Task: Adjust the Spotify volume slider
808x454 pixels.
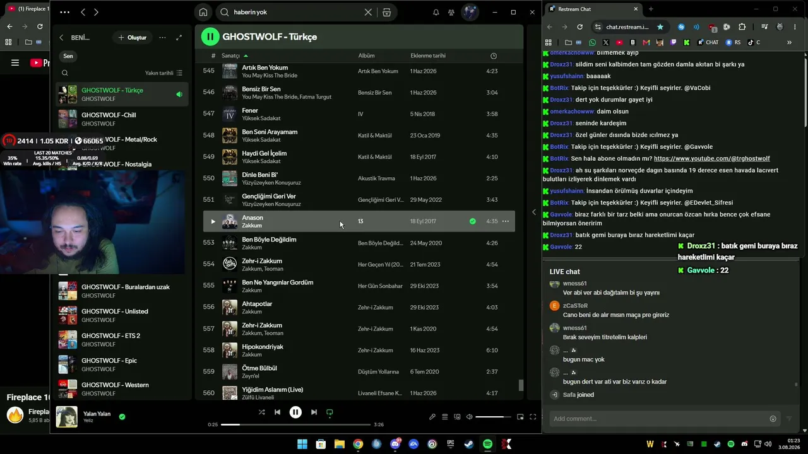Action: (x=493, y=417)
